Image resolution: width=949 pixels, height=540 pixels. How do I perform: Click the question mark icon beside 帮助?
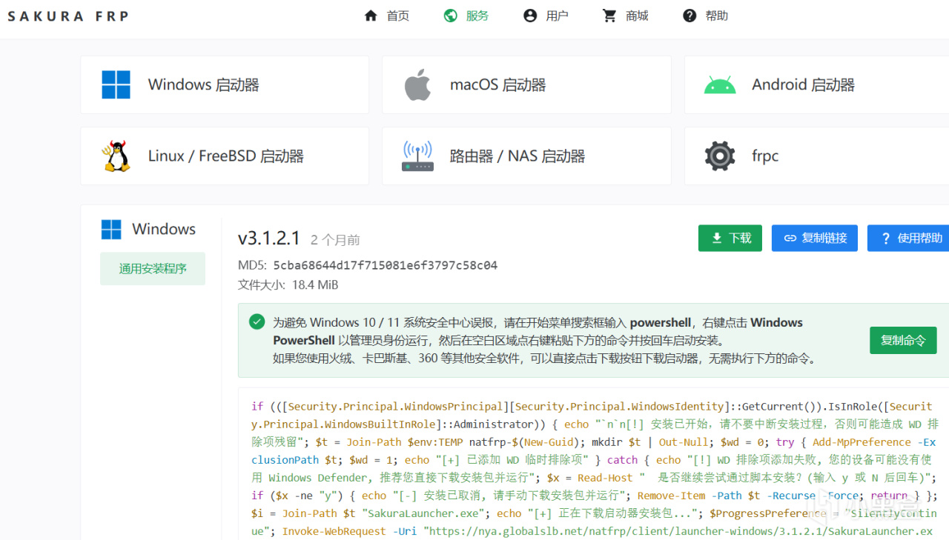pos(690,16)
